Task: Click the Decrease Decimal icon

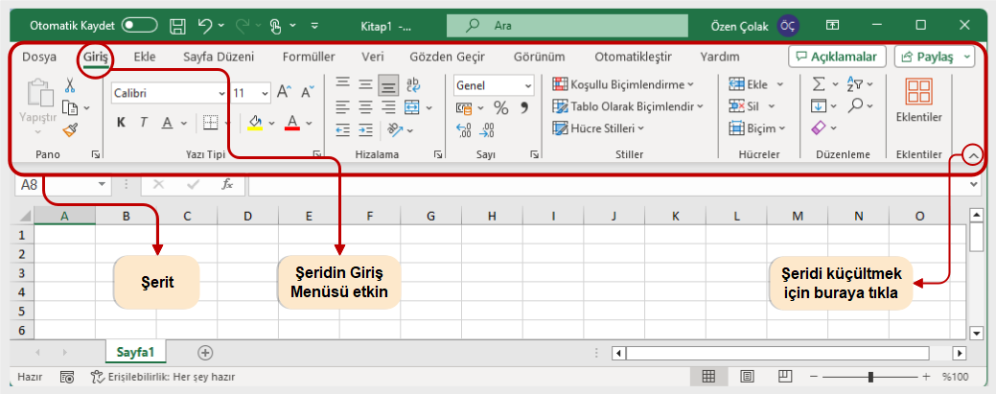Action: pyautogui.click(x=487, y=131)
